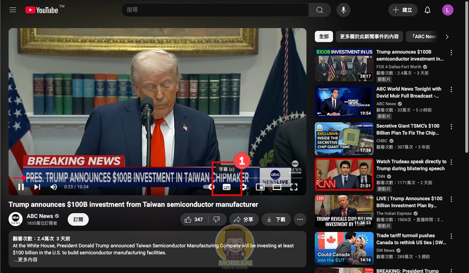This screenshot has height=273, width=469.
Task: Click the search input field
Action: [x=215, y=10]
